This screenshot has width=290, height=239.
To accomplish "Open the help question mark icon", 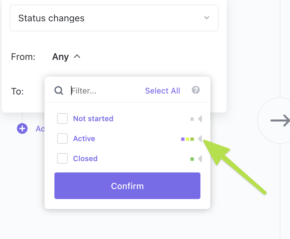I will 196,90.
